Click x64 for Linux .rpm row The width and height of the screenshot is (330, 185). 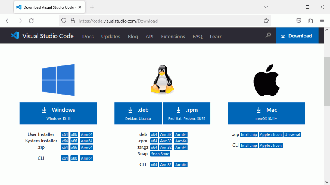154,141
